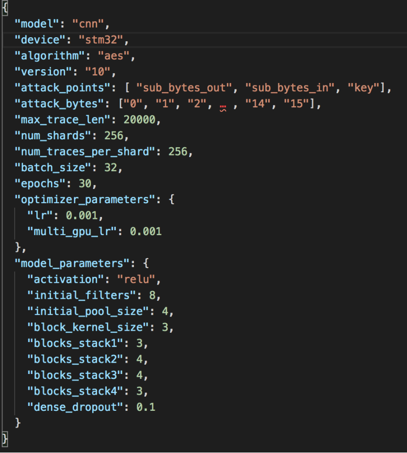Click the opening root brace
The height and width of the screenshot is (453, 407).
point(5,8)
